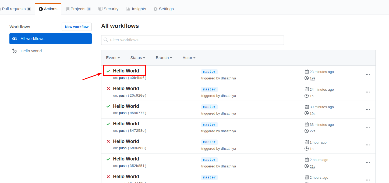
Task: Open Hello World run for commit 20c920e
Action: pyautogui.click(x=126, y=89)
